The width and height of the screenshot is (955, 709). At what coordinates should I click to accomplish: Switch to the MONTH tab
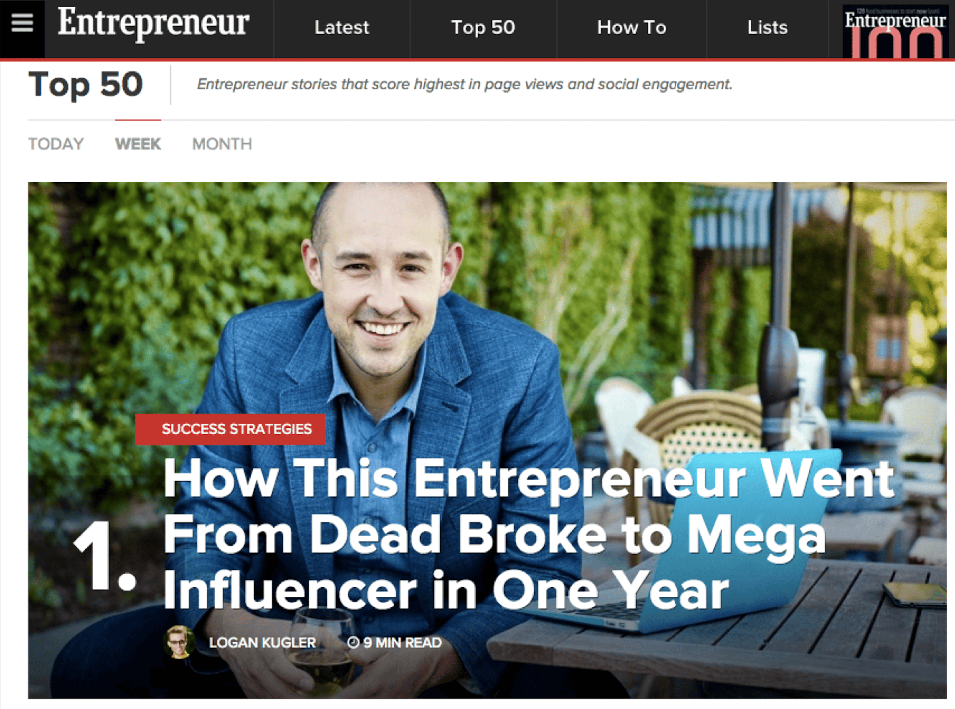click(222, 144)
